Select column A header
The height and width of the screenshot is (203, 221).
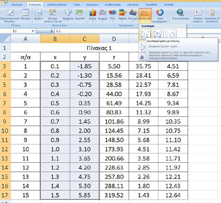pos(25,39)
